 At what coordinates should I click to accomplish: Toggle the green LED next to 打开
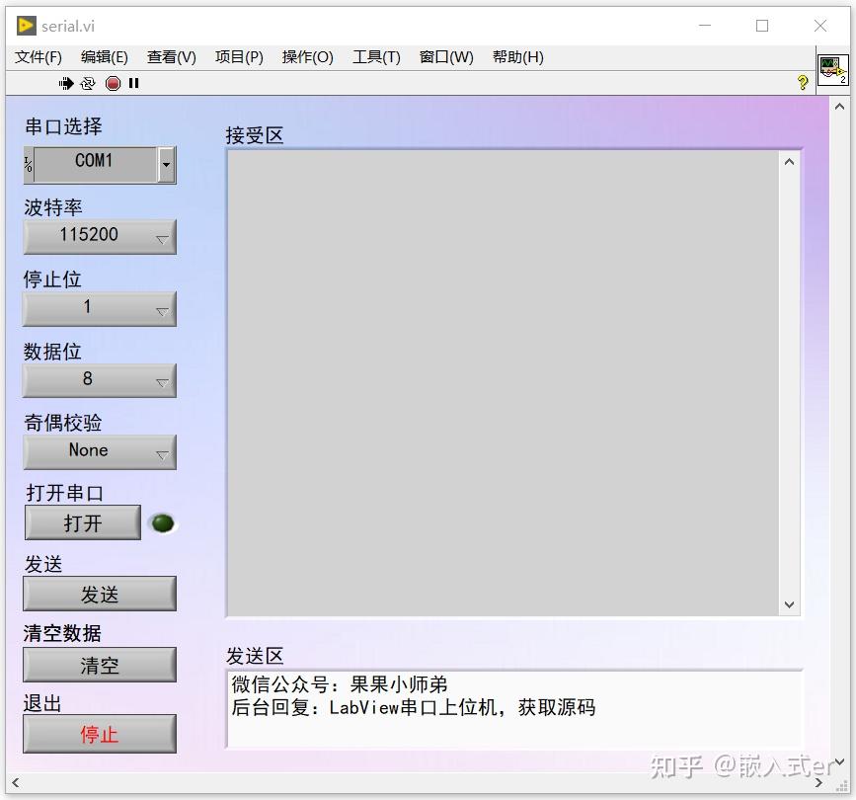(162, 523)
